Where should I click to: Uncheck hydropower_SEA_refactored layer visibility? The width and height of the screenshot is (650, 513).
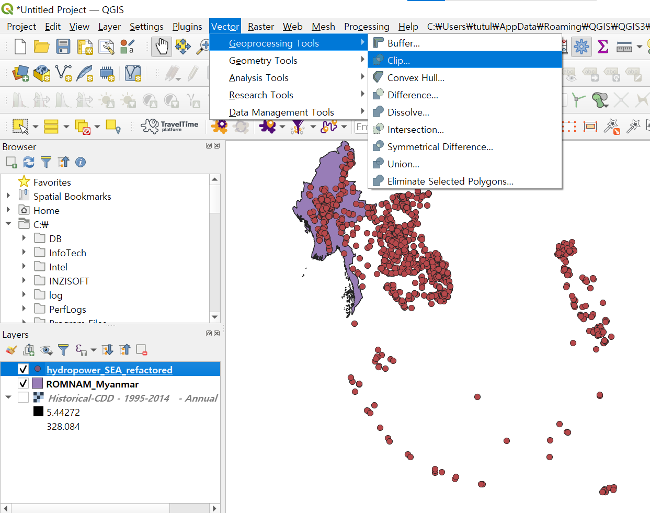23,369
